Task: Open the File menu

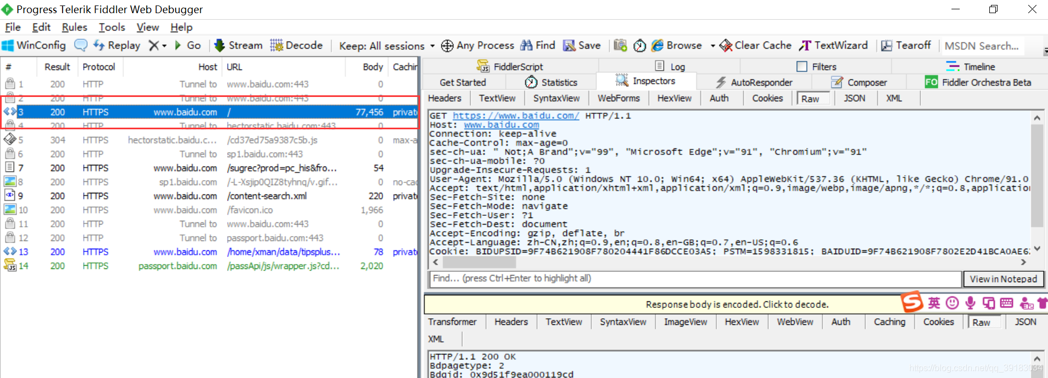Action: pos(13,27)
